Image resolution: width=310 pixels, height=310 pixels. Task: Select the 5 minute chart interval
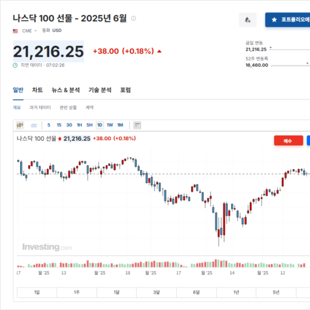(49, 125)
